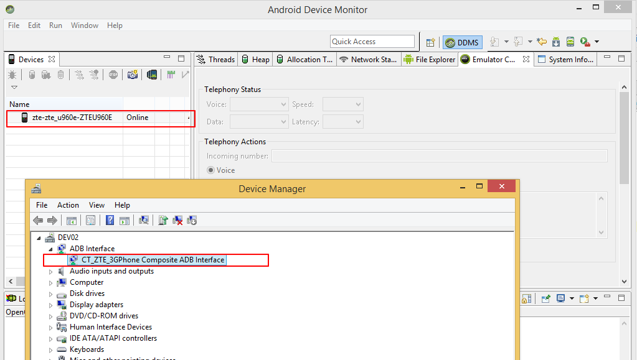Open the File menu of Android Device Monitor

click(x=14, y=25)
